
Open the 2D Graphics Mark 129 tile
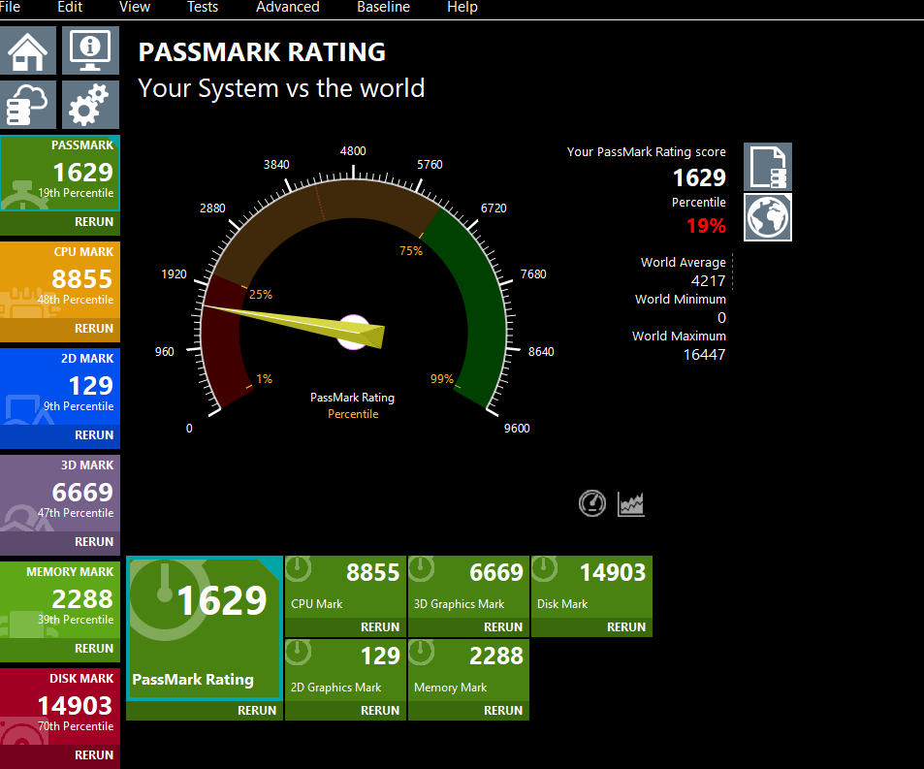pos(345,670)
